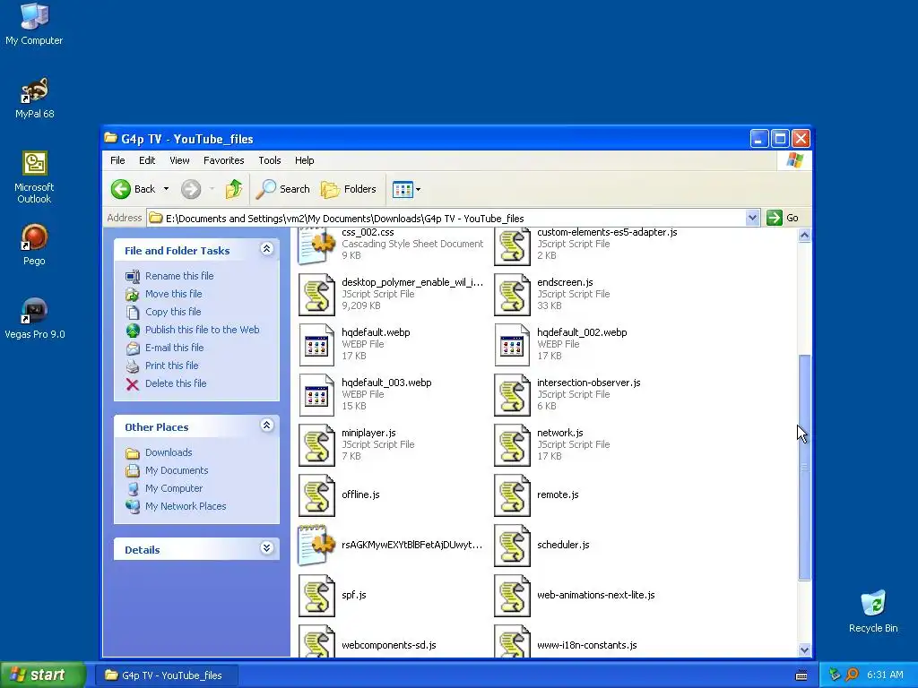Collapse Other Places panel

pos(266,426)
